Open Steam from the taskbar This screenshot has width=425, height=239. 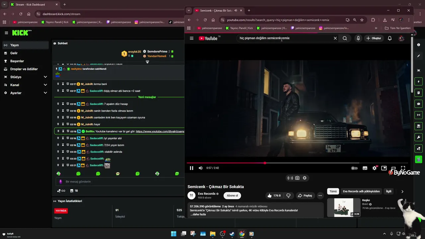point(232,234)
